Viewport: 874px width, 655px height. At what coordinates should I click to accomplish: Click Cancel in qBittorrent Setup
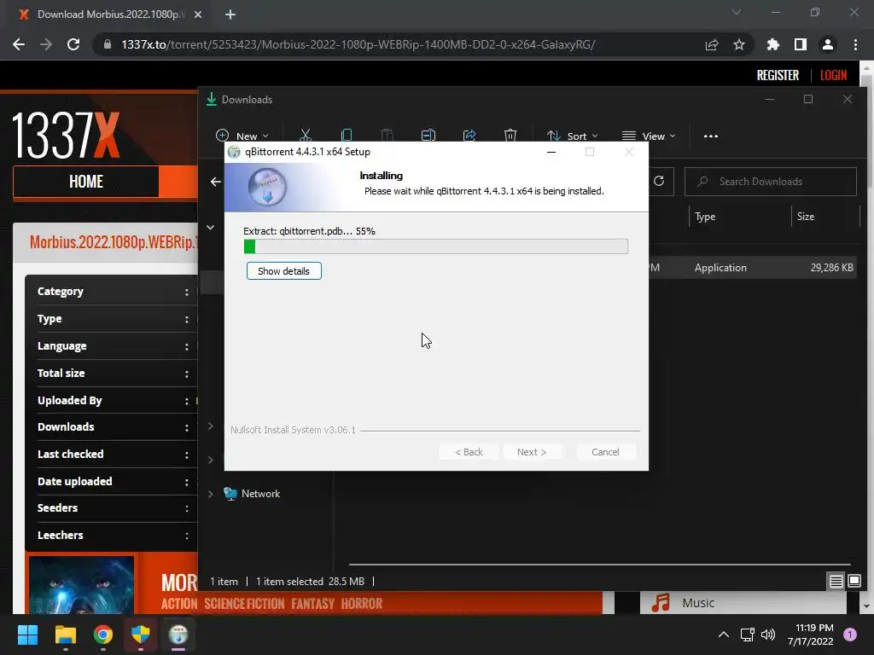coord(605,452)
